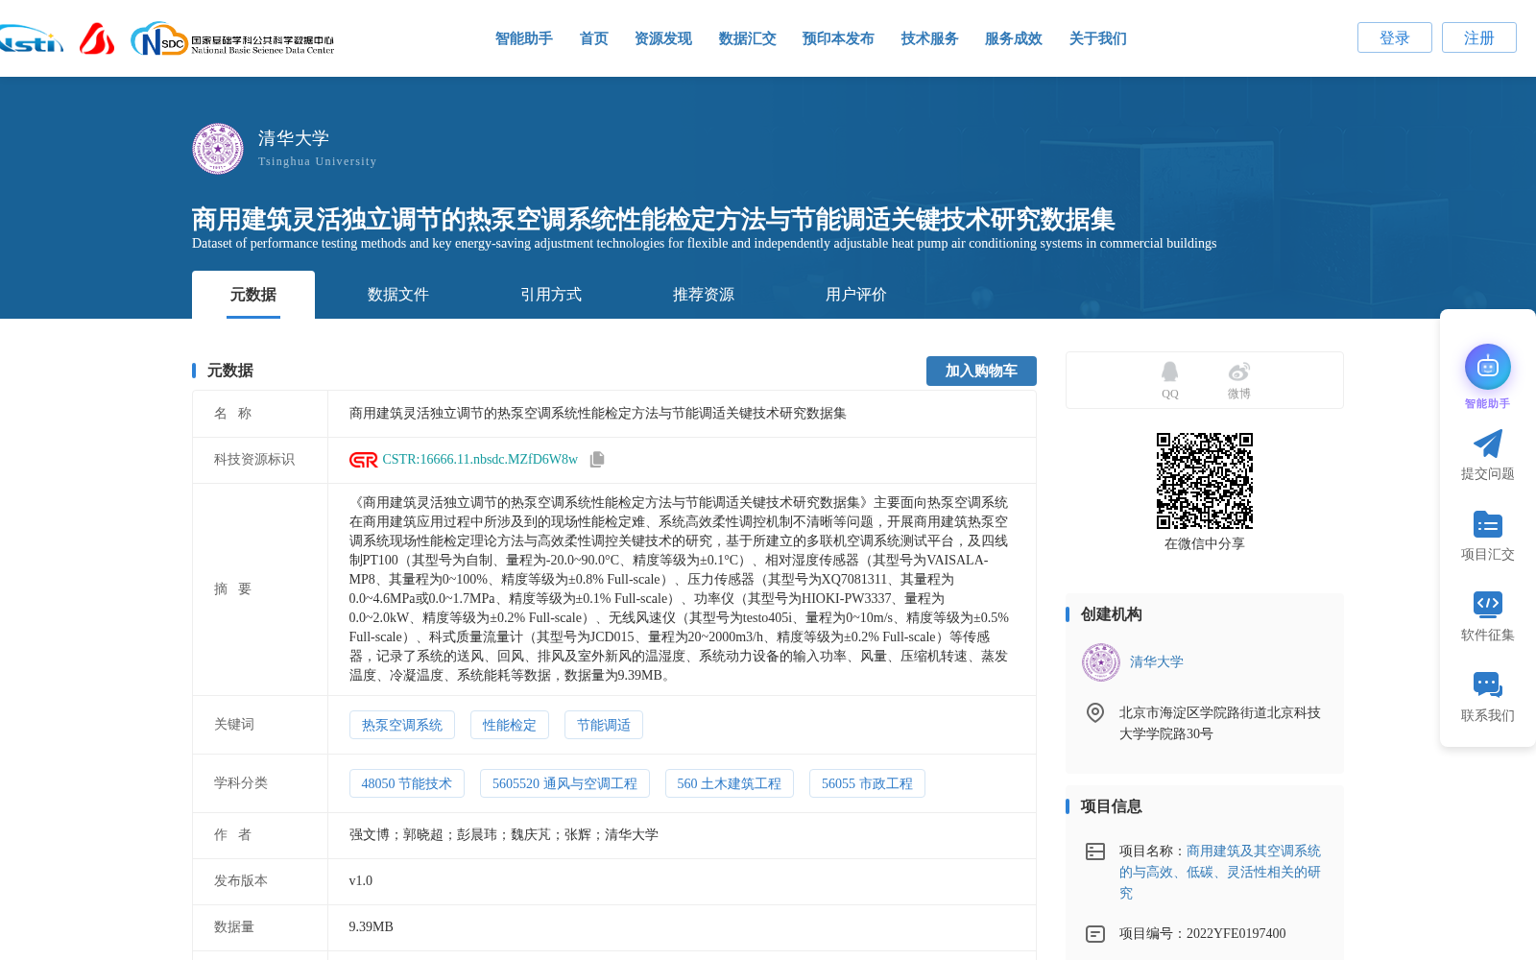
Task: Click the project number icon beside 项目编号
Action: click(x=1094, y=934)
